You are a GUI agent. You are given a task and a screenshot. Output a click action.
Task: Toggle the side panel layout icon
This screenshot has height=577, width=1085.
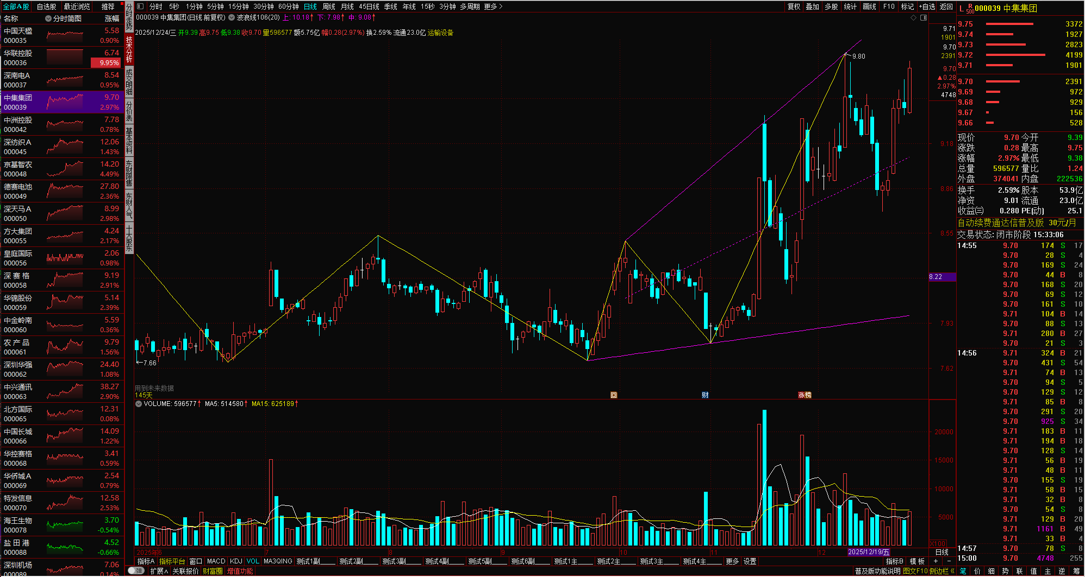coord(923,17)
